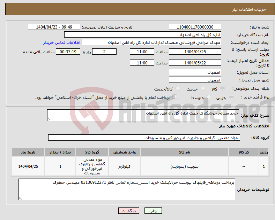Select the جزیی purchase type radio
Screen dimensions: 275x220
pos(231,97)
